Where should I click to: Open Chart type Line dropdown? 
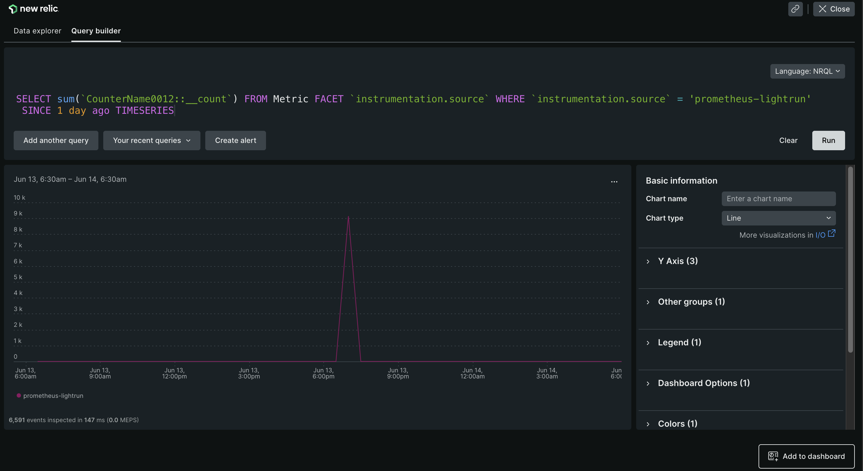pyautogui.click(x=778, y=218)
